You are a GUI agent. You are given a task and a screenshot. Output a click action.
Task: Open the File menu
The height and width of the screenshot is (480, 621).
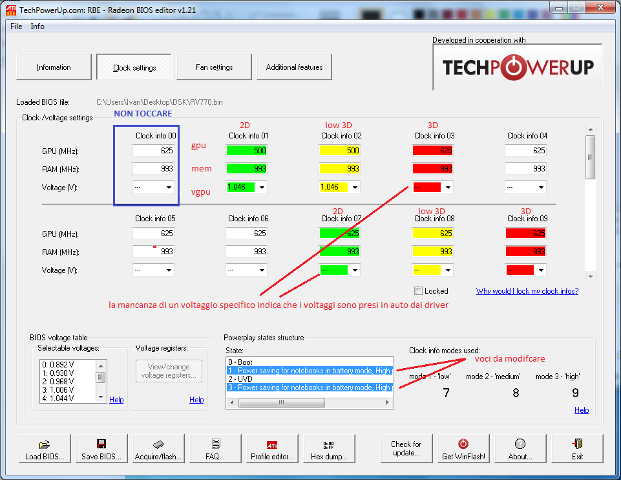pos(16,27)
